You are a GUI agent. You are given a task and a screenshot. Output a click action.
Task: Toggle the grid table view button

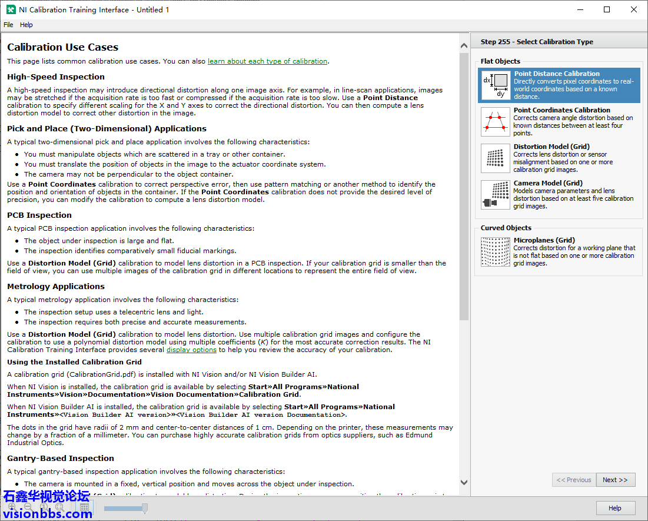pyautogui.click(x=84, y=507)
